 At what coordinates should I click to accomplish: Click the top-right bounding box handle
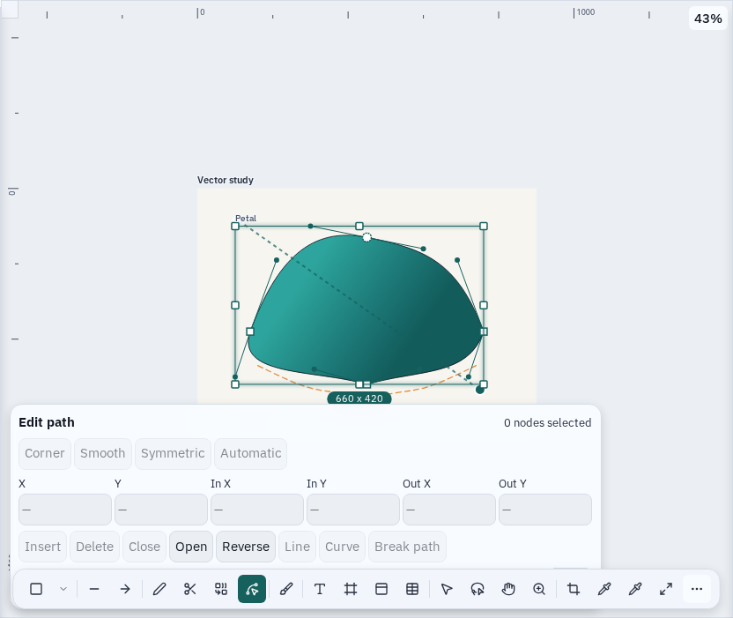pos(484,226)
